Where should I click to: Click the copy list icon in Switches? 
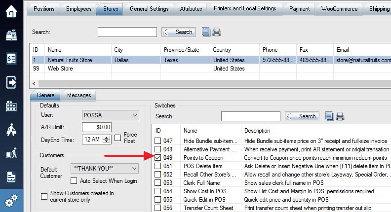[329, 116]
